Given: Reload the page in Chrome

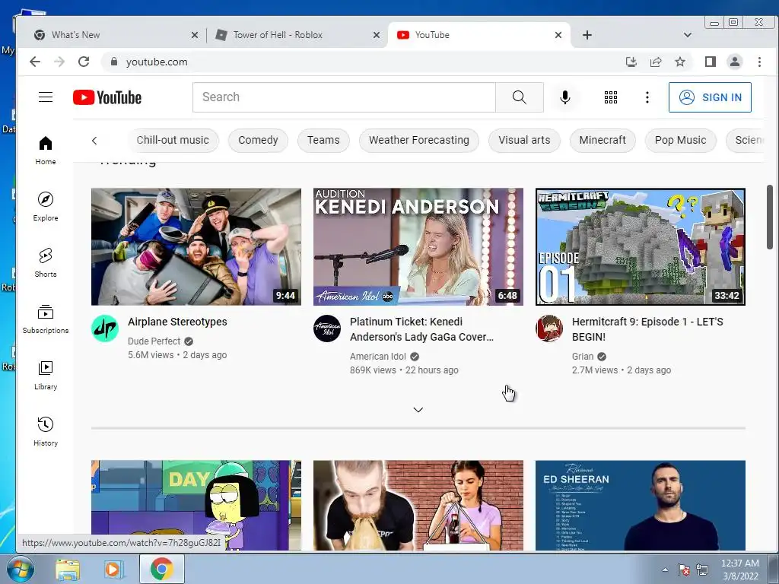Looking at the screenshot, I should pos(84,62).
